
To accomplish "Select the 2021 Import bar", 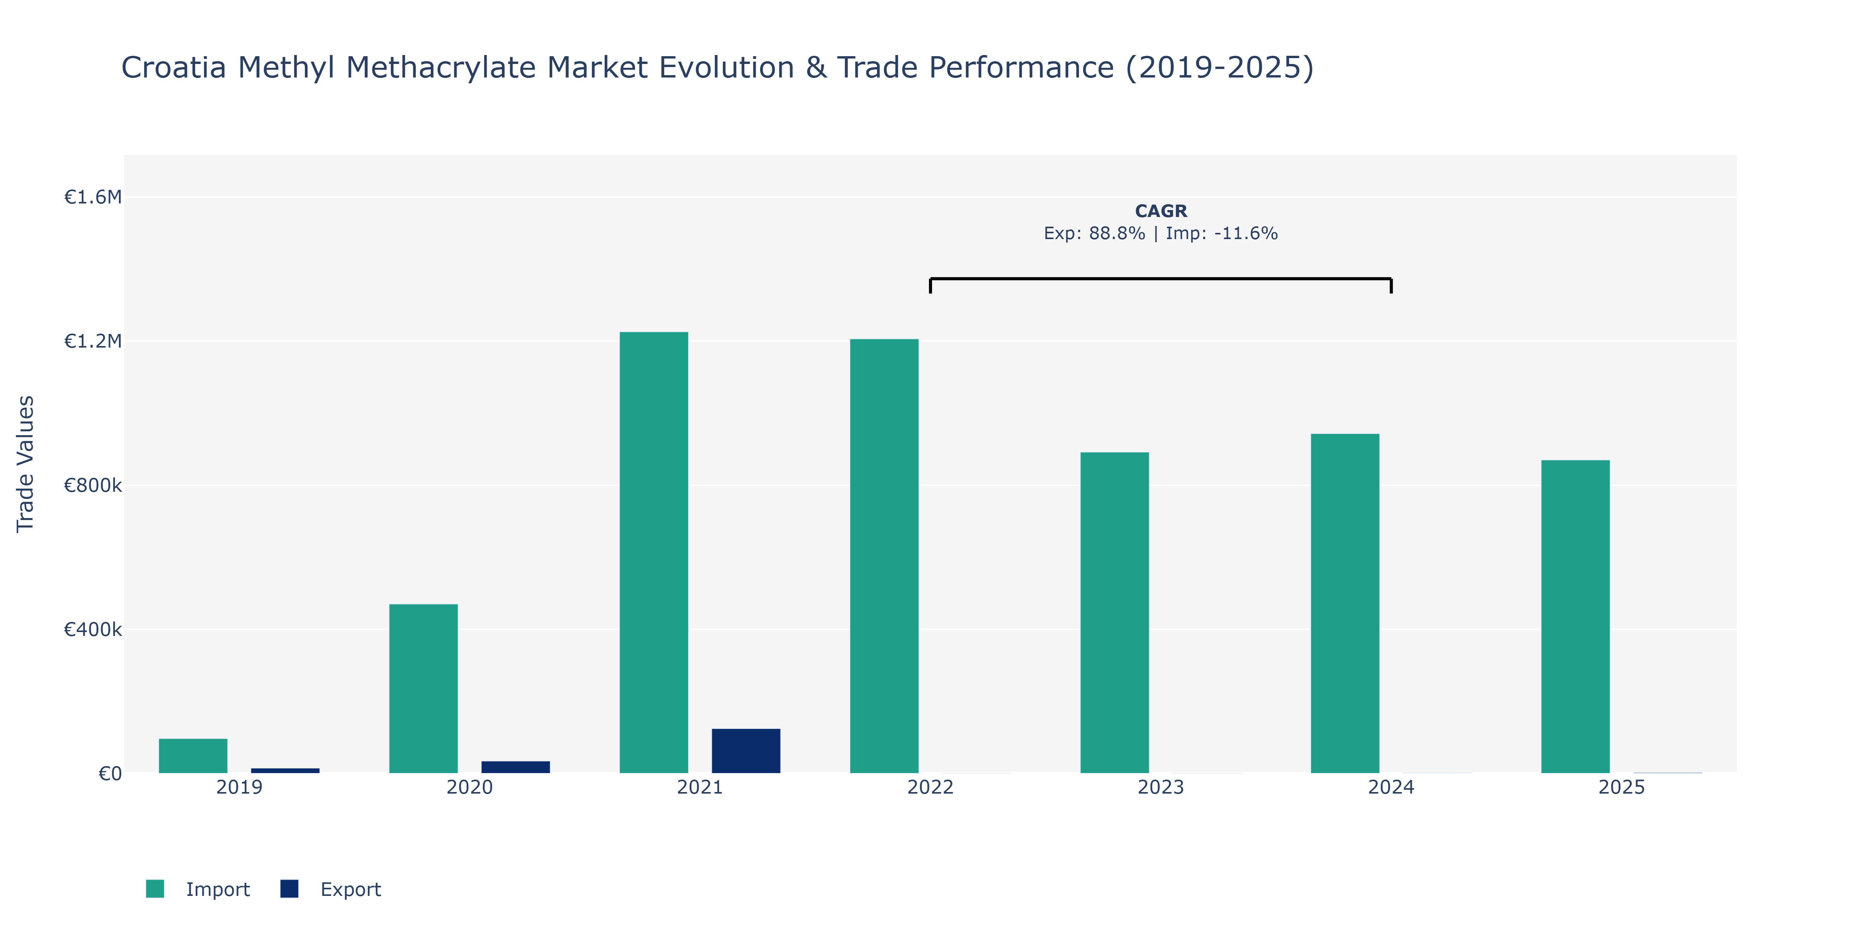I will 654,552.
